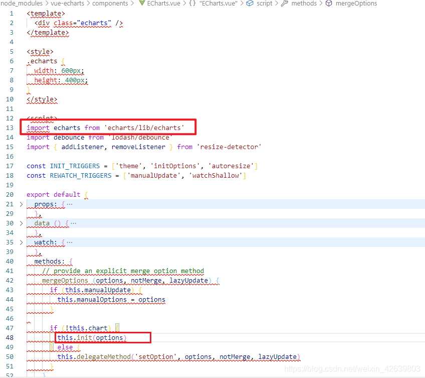This screenshot has width=425, height=378.
Task: Click the 'setOption' string argument
Action: pos(156,356)
